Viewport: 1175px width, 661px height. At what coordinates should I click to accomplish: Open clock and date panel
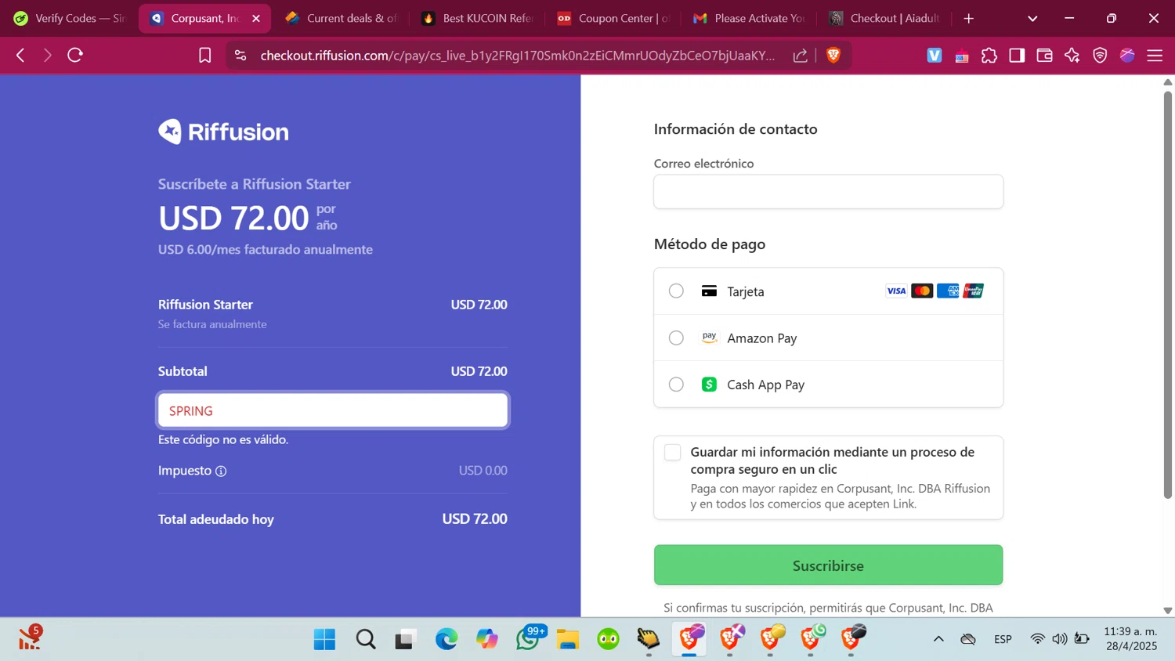pyautogui.click(x=1130, y=639)
